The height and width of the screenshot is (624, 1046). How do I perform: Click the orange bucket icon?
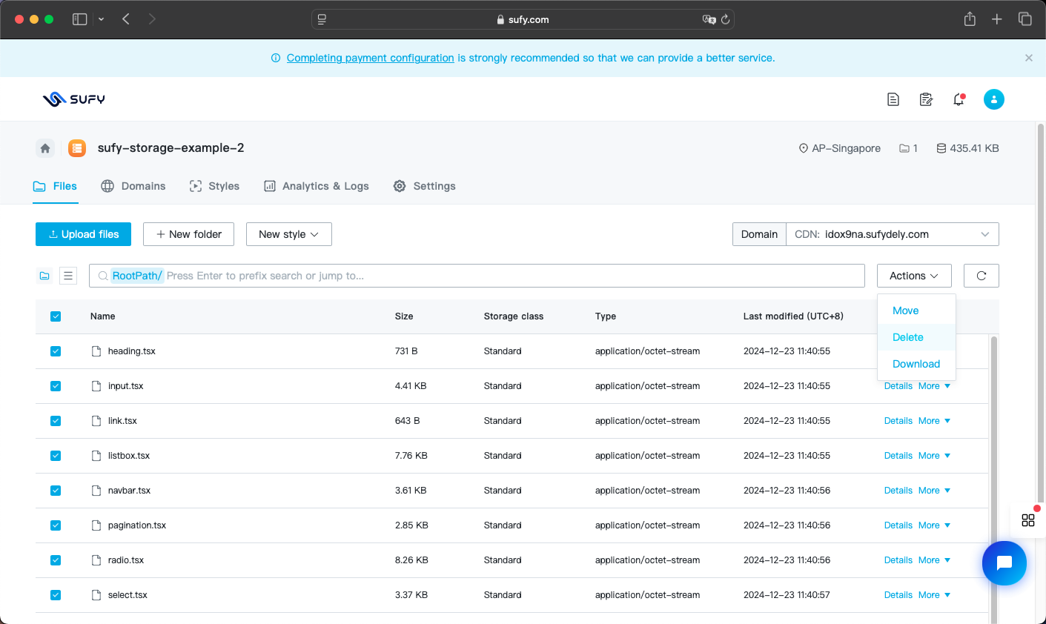[x=77, y=148]
